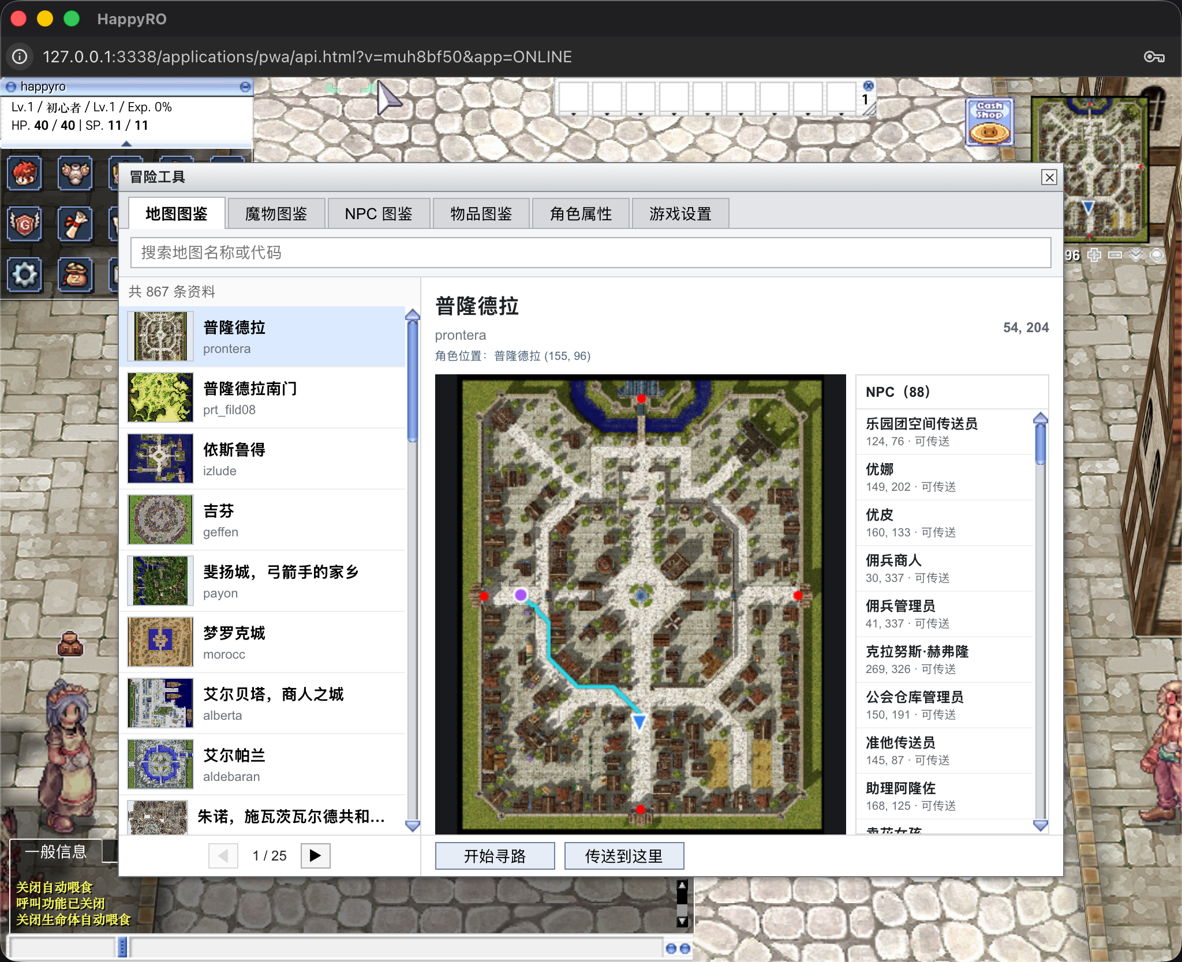Click the chat log scroll-down arrow
The height and width of the screenshot is (962, 1182).
(x=682, y=920)
